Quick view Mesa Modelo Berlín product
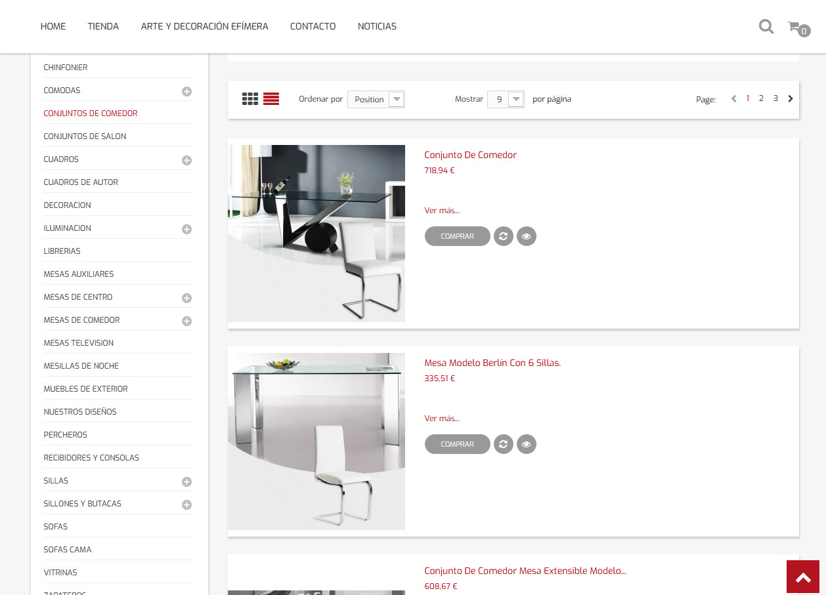This screenshot has height=595, width=826. 527,444
